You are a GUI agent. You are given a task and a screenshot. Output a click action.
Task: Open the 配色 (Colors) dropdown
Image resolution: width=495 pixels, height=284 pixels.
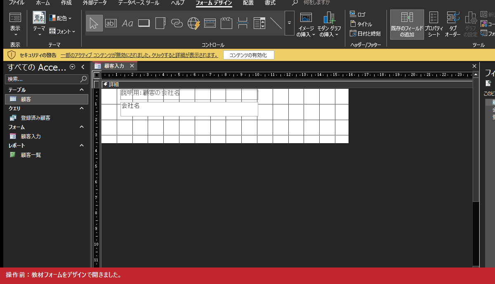pos(60,18)
